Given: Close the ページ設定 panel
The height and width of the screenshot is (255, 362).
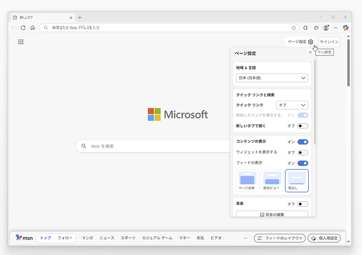Looking at the screenshot, I should coord(310,52).
